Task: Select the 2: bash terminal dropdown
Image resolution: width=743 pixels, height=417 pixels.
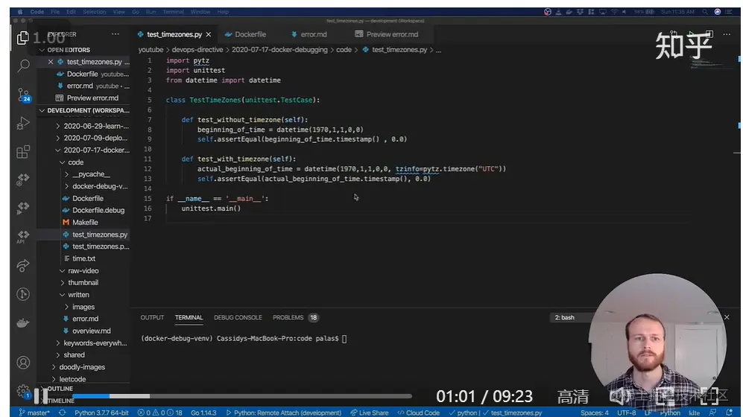Action: coord(571,317)
